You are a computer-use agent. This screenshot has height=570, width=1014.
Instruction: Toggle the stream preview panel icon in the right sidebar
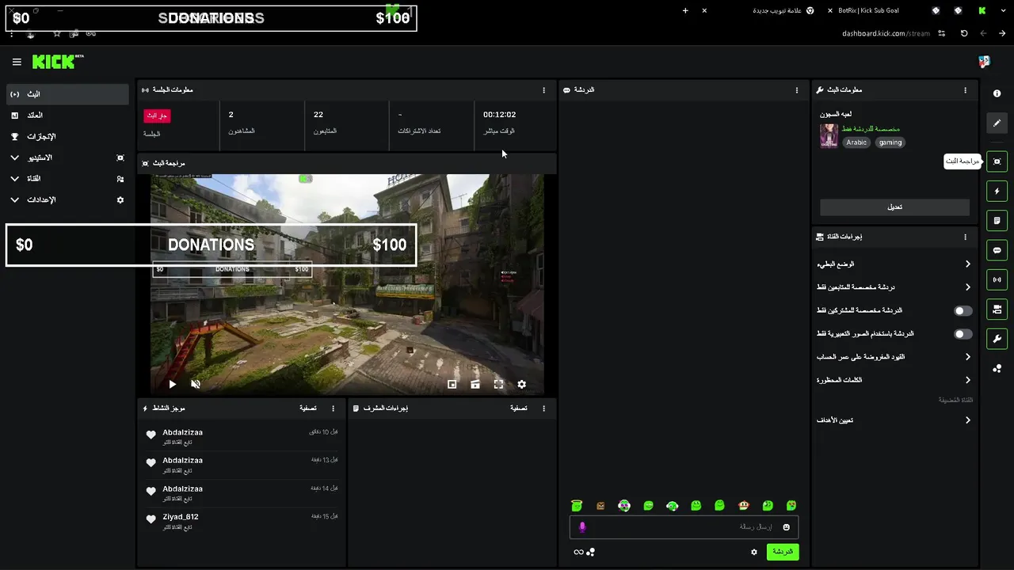[997, 161]
